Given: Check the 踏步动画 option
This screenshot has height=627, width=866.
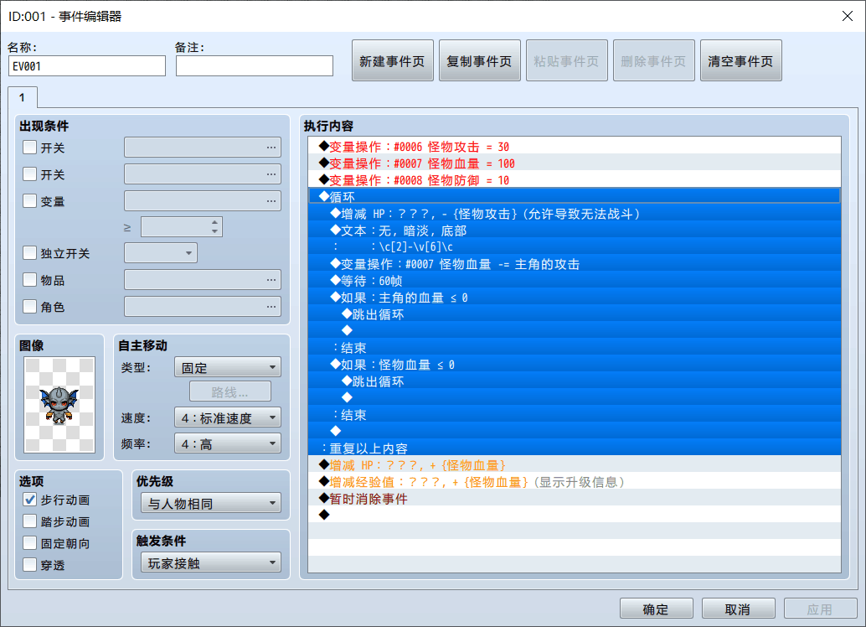Looking at the screenshot, I should (x=30, y=521).
